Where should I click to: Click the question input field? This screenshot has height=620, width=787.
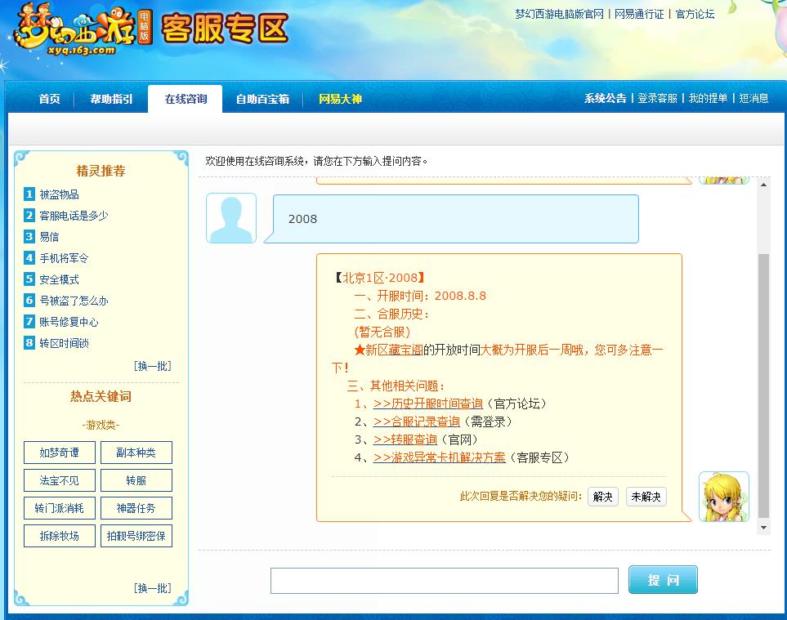[x=444, y=580]
